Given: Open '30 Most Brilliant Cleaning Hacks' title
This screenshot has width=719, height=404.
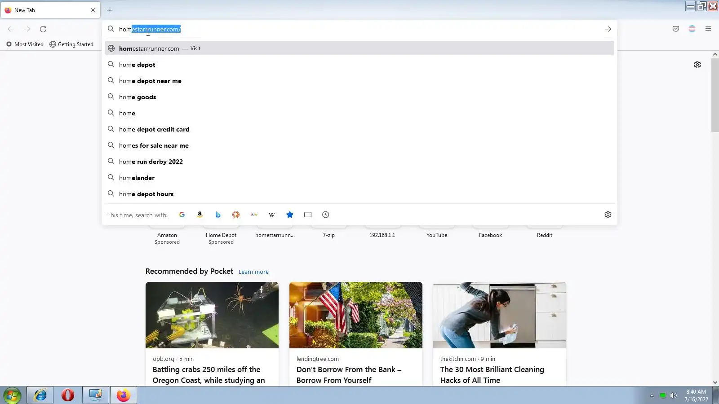Looking at the screenshot, I should tap(492, 375).
